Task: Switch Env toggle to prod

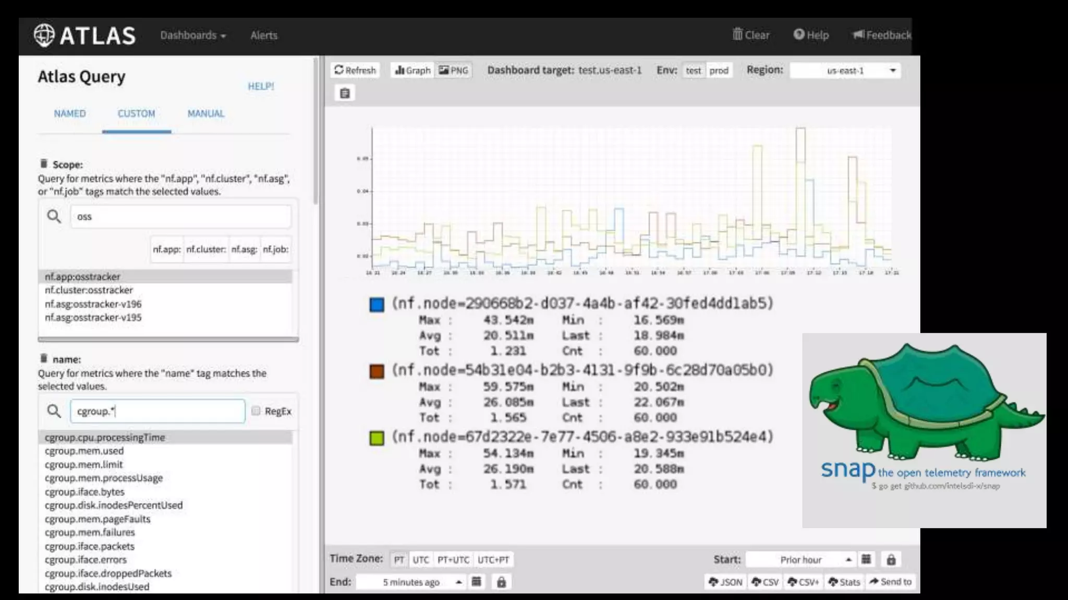Action: point(719,70)
